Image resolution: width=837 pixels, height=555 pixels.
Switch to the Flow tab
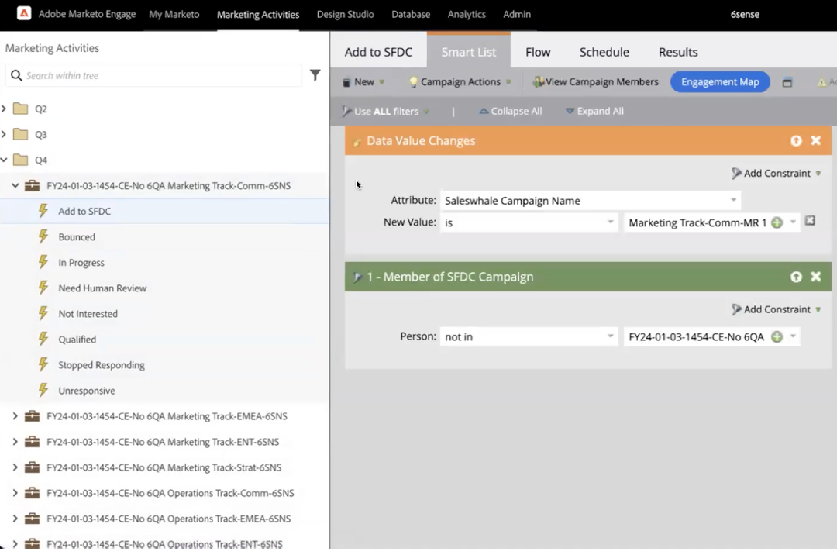point(538,52)
